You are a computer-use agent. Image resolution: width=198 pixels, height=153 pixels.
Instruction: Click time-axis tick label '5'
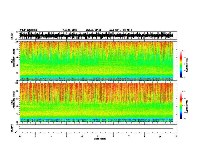[98, 136]
